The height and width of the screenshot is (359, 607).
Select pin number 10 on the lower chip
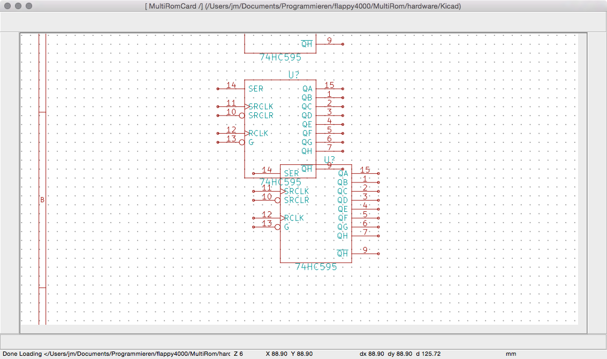[267, 197]
